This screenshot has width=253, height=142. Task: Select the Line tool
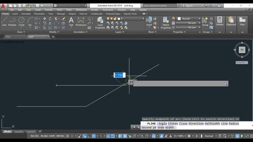point(4,22)
